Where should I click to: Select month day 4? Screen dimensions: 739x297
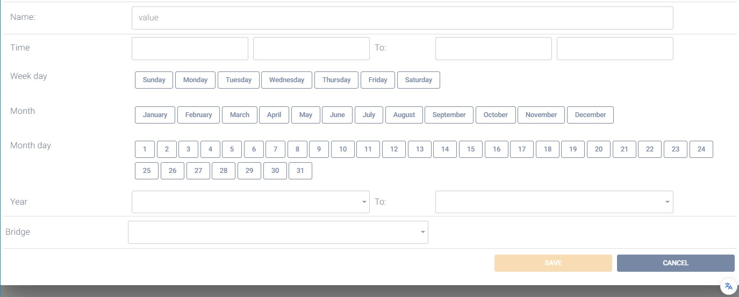pos(210,149)
